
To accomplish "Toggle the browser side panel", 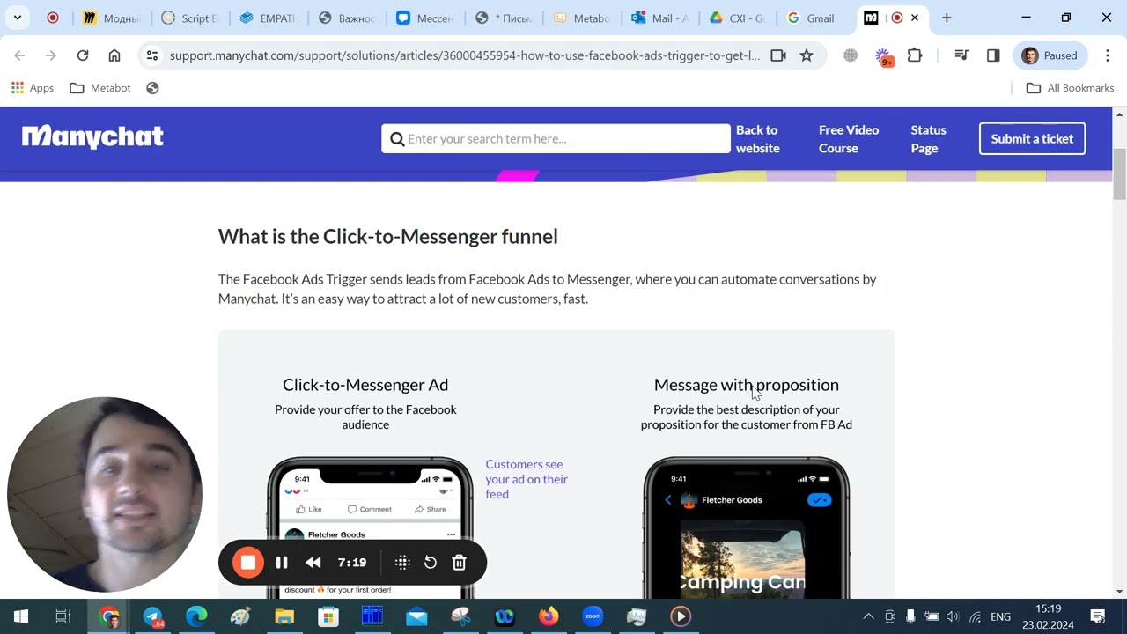I will [993, 55].
